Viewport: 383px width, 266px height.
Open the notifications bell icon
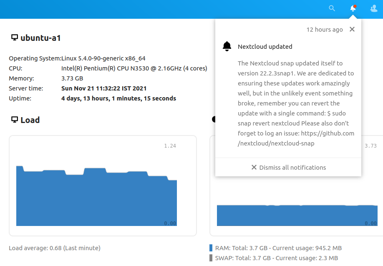tap(353, 8)
